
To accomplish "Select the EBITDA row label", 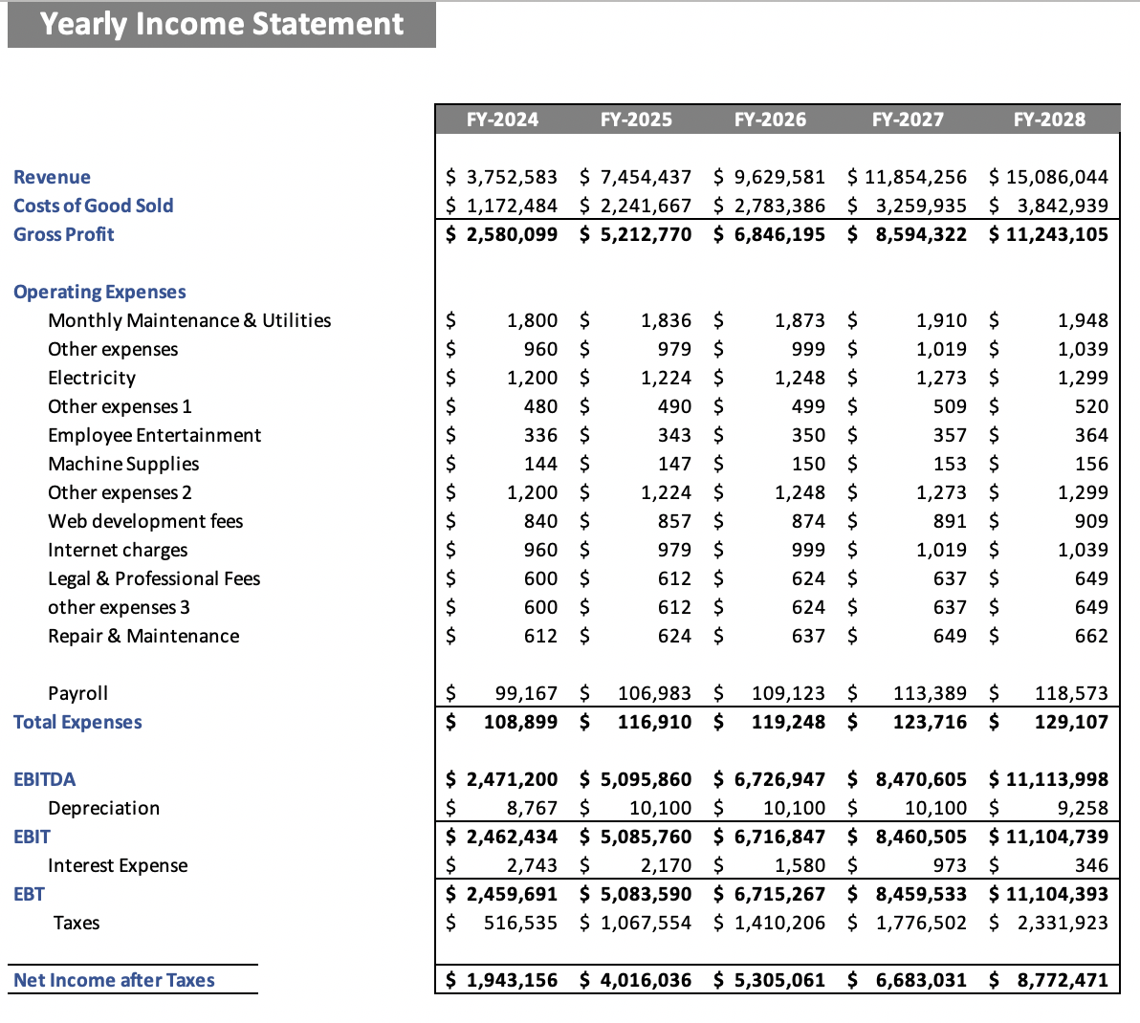I will [x=44, y=779].
